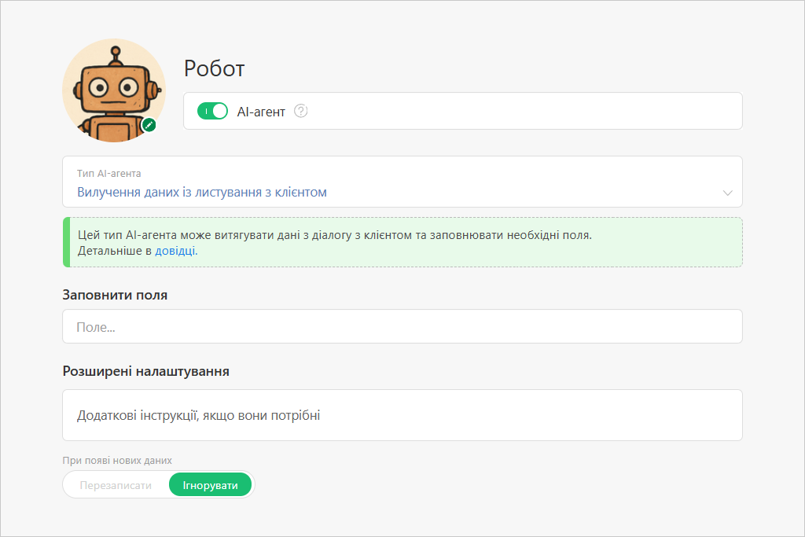
Task: Focus the Поле... input under Заповнити поля
Action: [402, 326]
